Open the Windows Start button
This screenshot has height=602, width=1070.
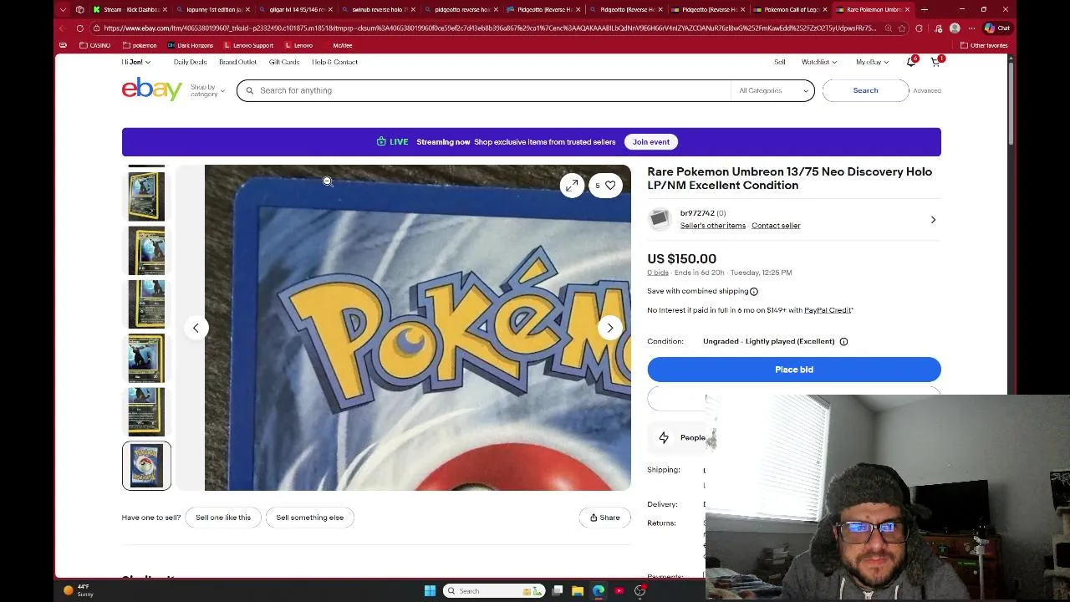click(430, 591)
